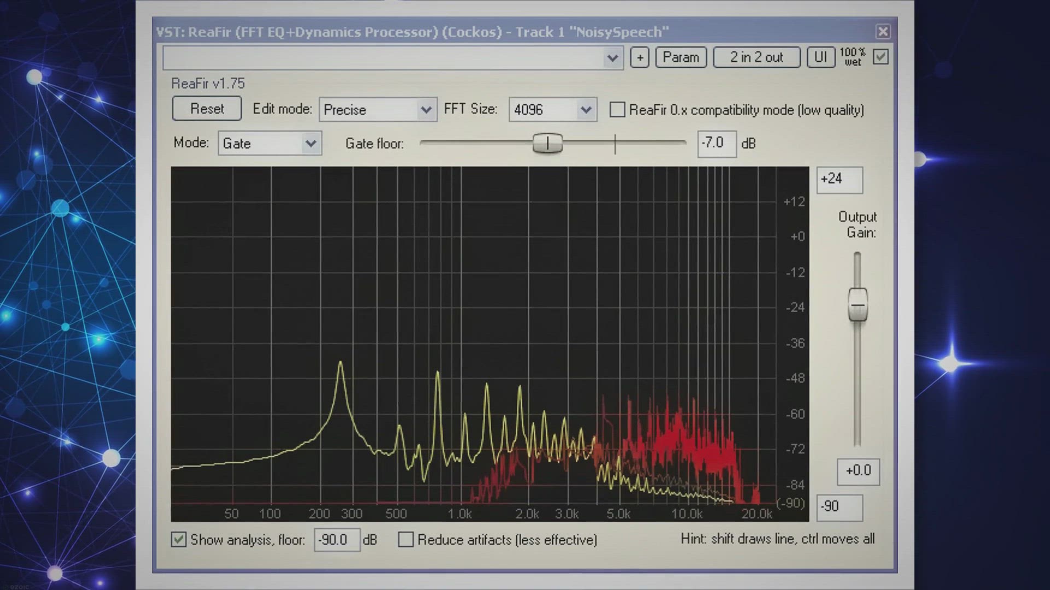Close the ReaFir plugin window
The image size is (1050, 590).
pos(883,32)
